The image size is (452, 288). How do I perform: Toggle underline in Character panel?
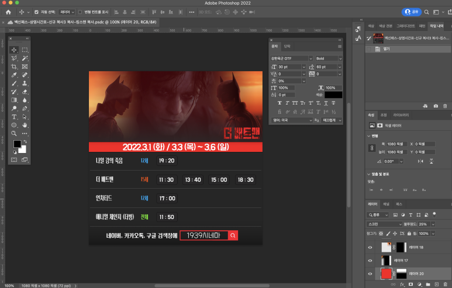[x=326, y=103]
